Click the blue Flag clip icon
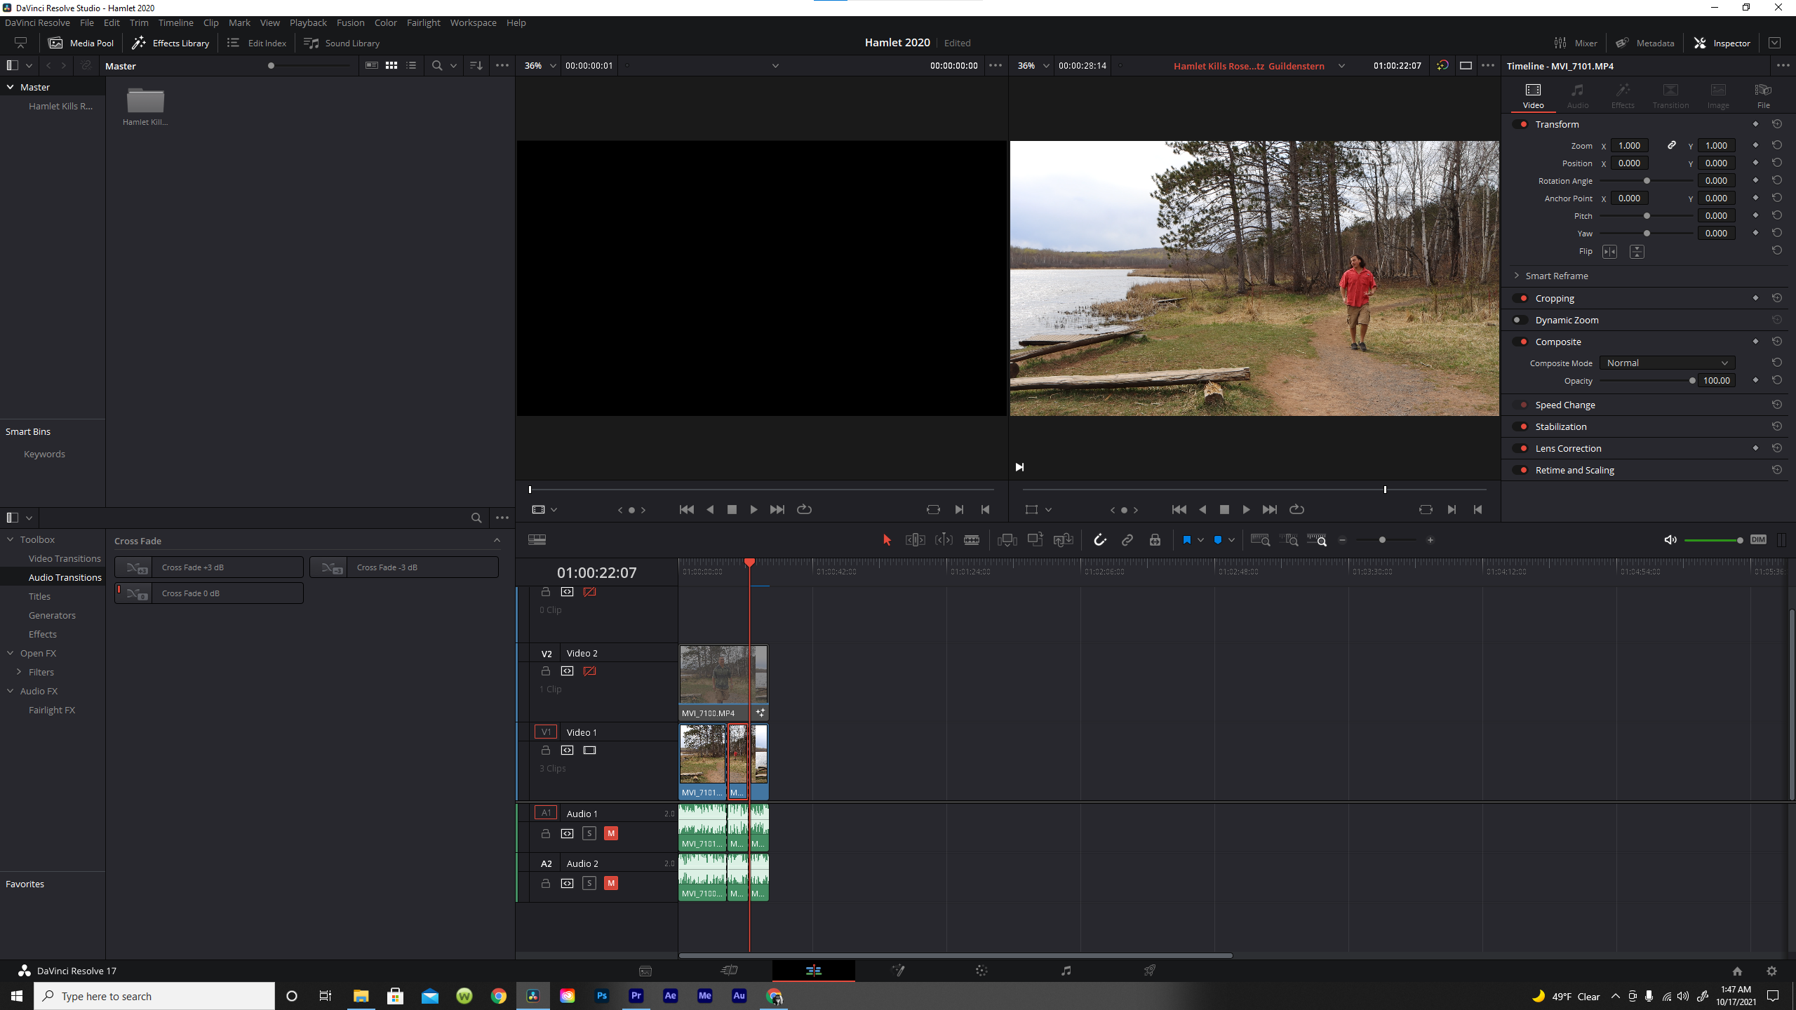This screenshot has height=1010, width=1796. [x=1187, y=539]
